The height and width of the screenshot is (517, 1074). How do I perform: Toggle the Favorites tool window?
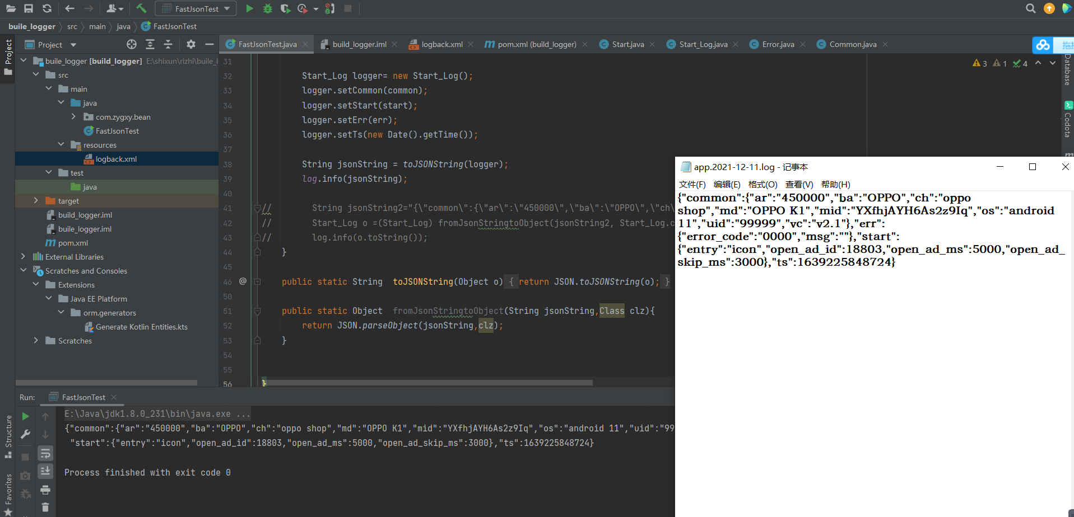pyautogui.click(x=8, y=495)
